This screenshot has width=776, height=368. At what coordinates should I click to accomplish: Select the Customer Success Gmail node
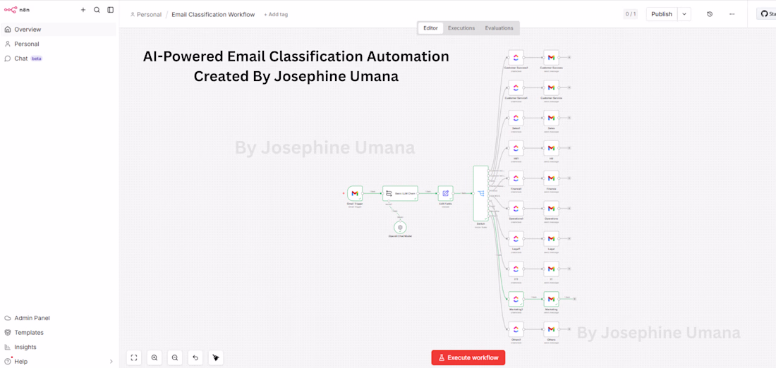point(552,57)
